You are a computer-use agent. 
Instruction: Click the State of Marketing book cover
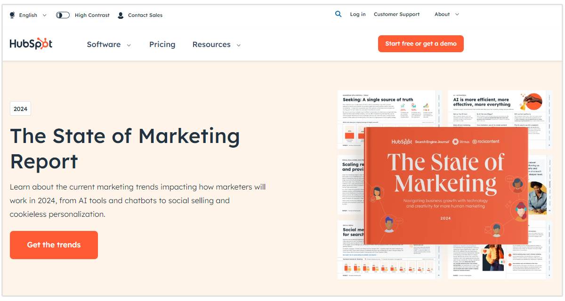446,185
